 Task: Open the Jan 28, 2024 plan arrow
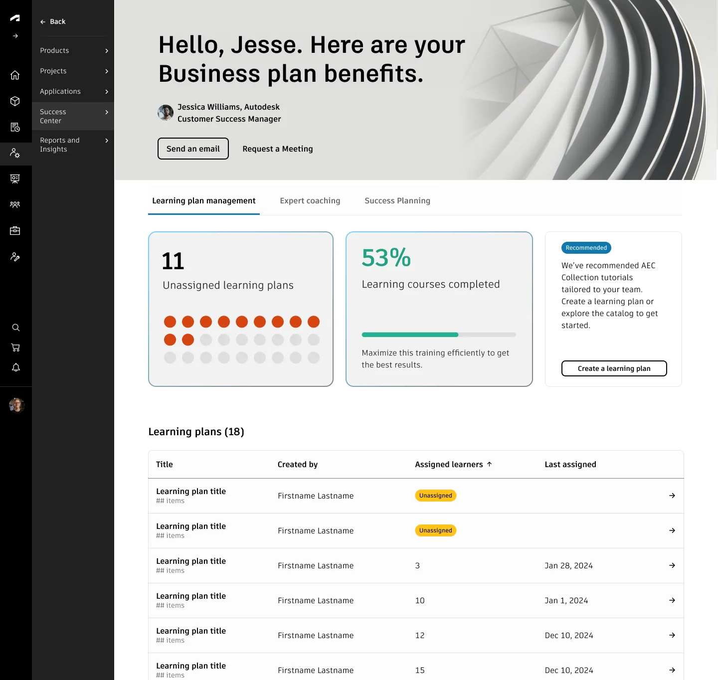click(x=672, y=565)
